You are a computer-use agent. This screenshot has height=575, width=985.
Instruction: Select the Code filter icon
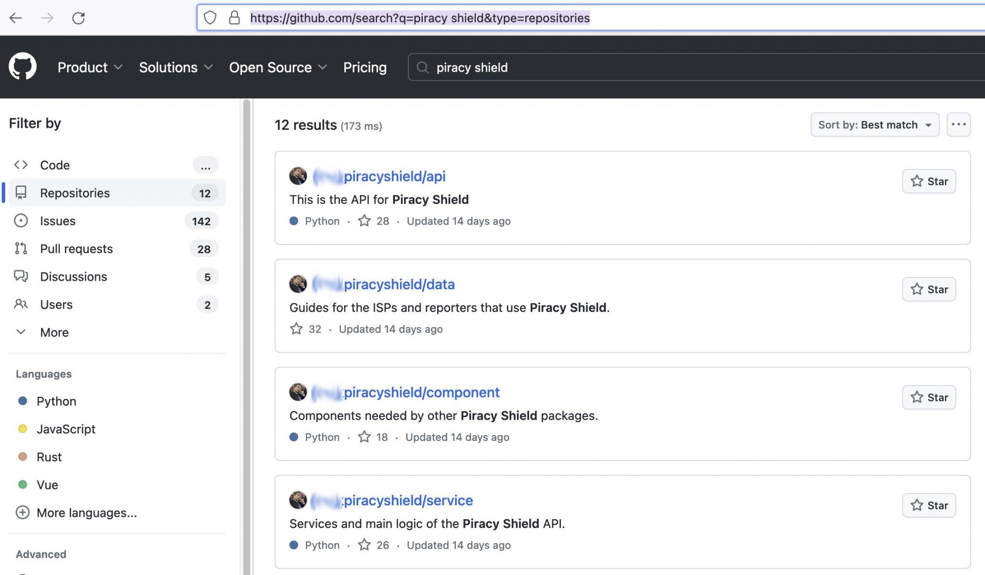[x=21, y=165]
